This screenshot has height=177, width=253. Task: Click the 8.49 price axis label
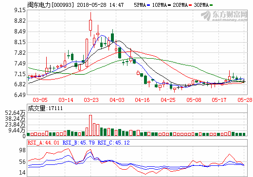point(20,32)
